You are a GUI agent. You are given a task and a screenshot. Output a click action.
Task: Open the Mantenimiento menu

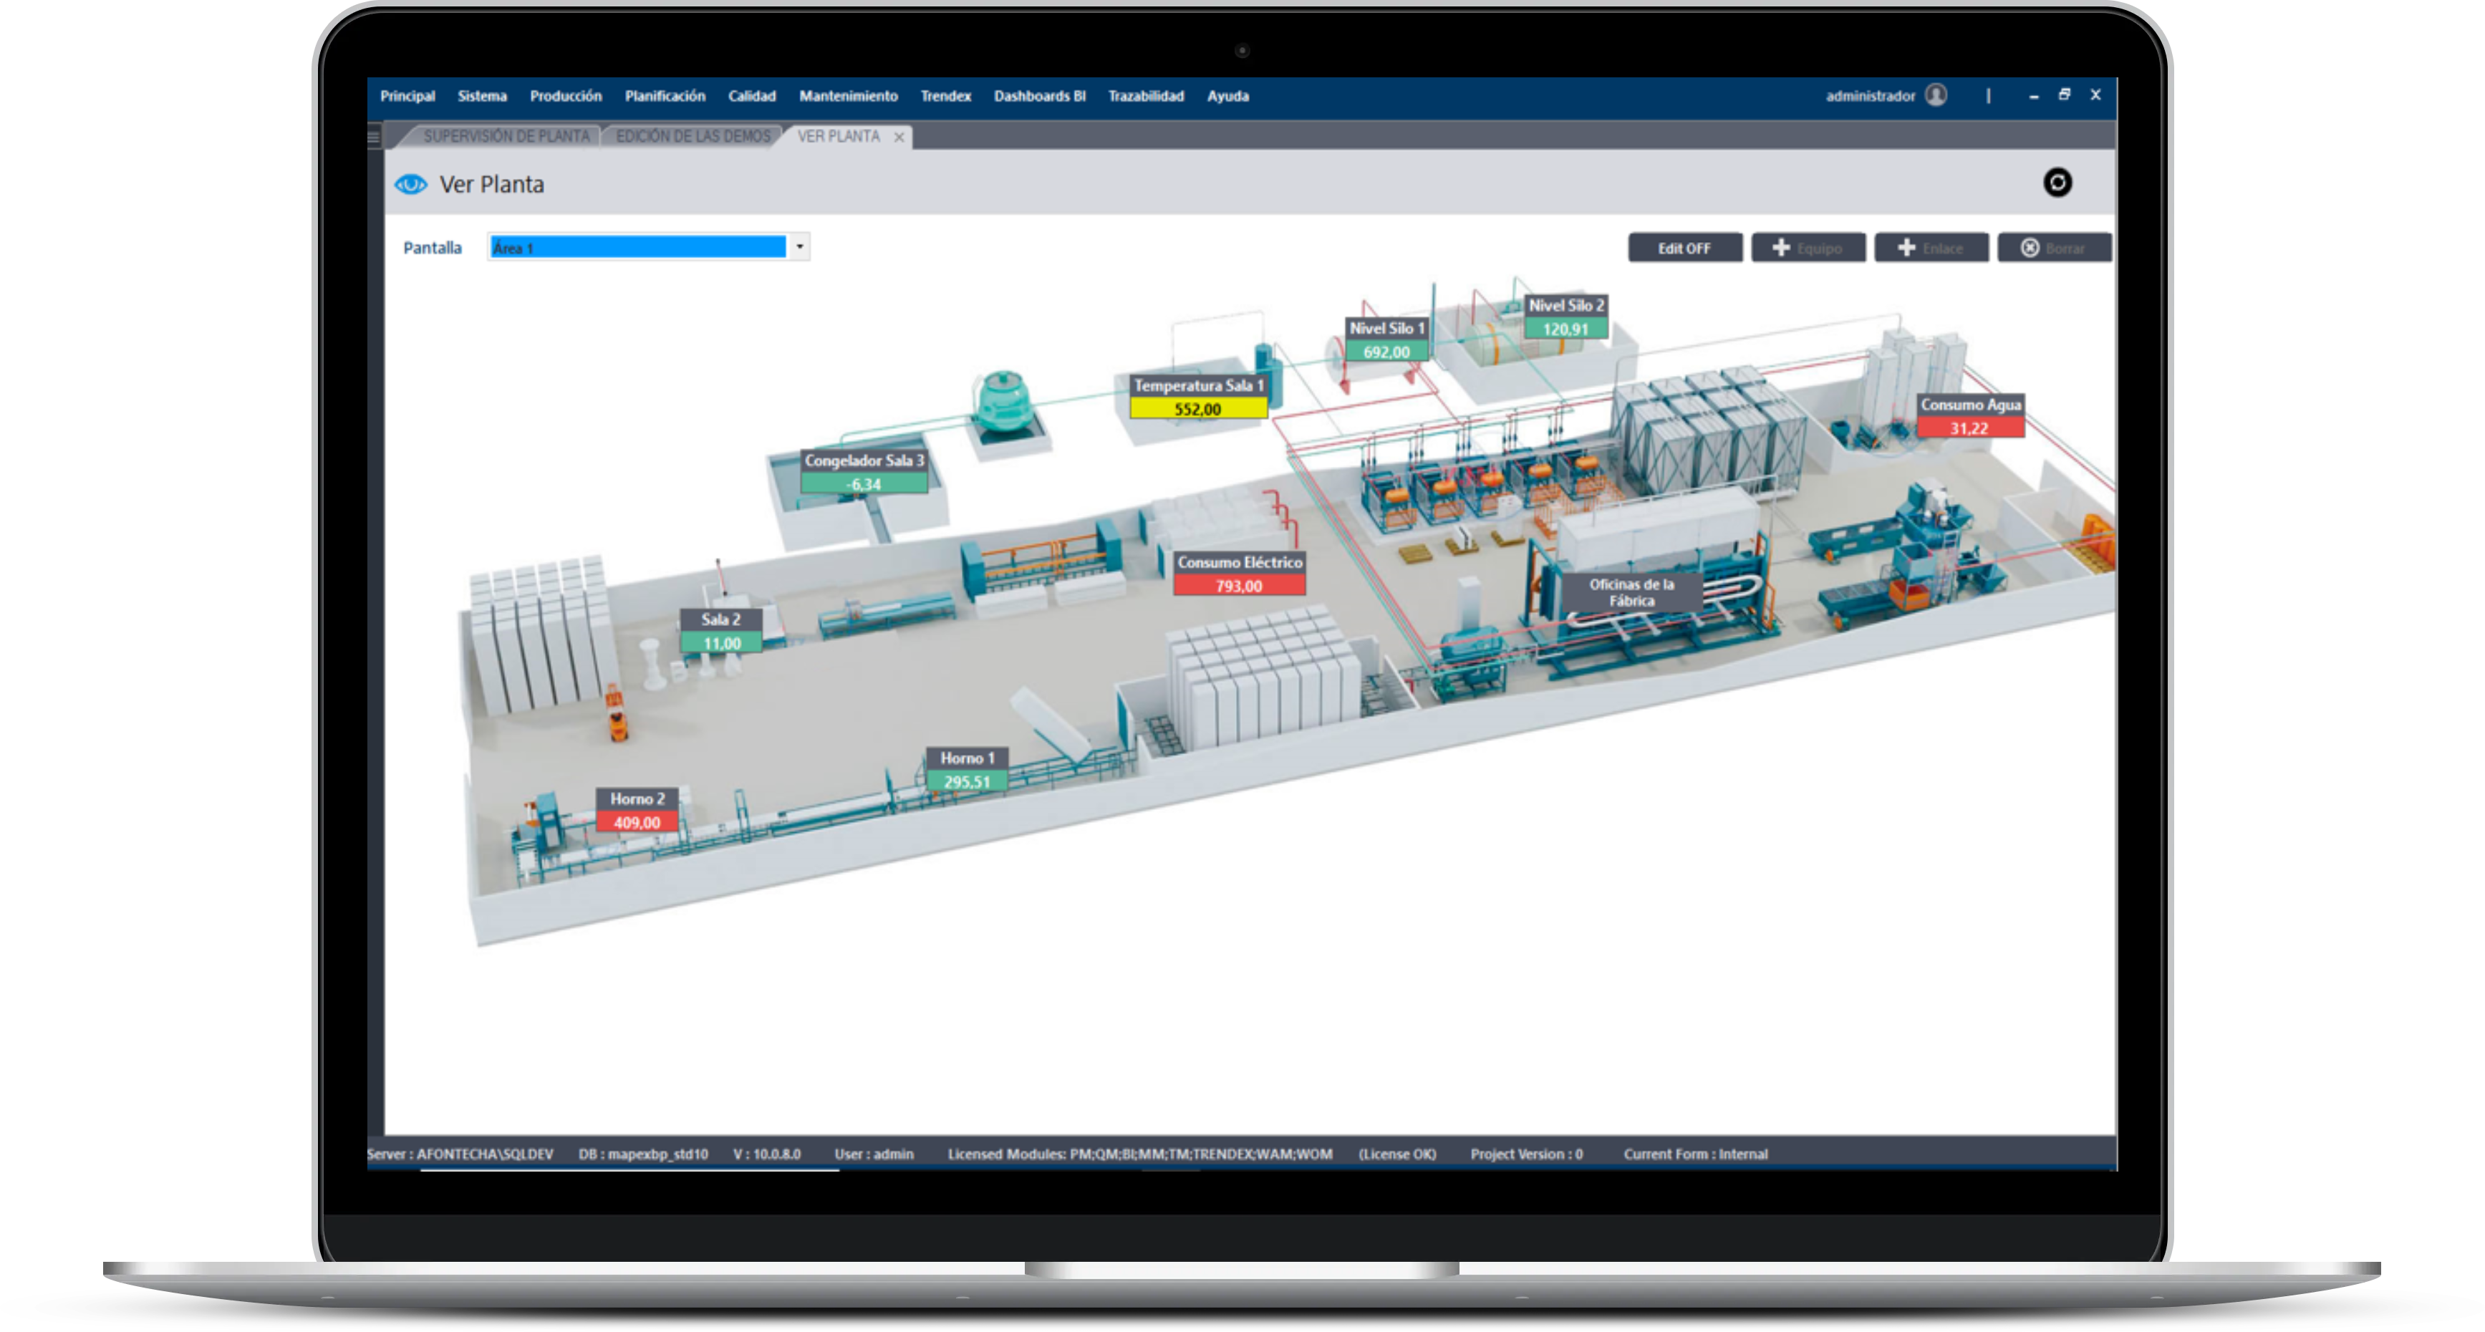tap(848, 97)
